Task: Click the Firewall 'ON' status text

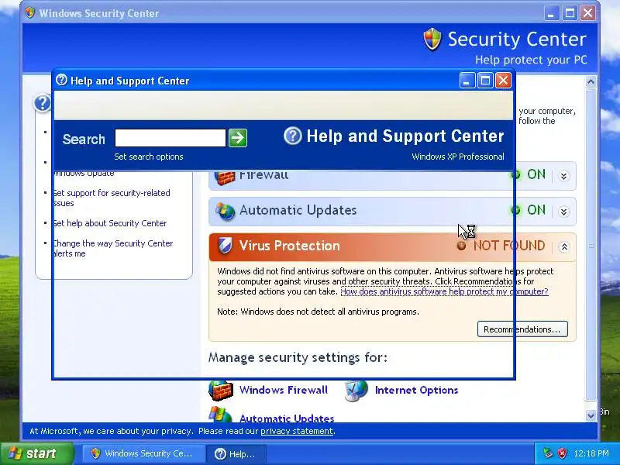Action: [x=536, y=174]
